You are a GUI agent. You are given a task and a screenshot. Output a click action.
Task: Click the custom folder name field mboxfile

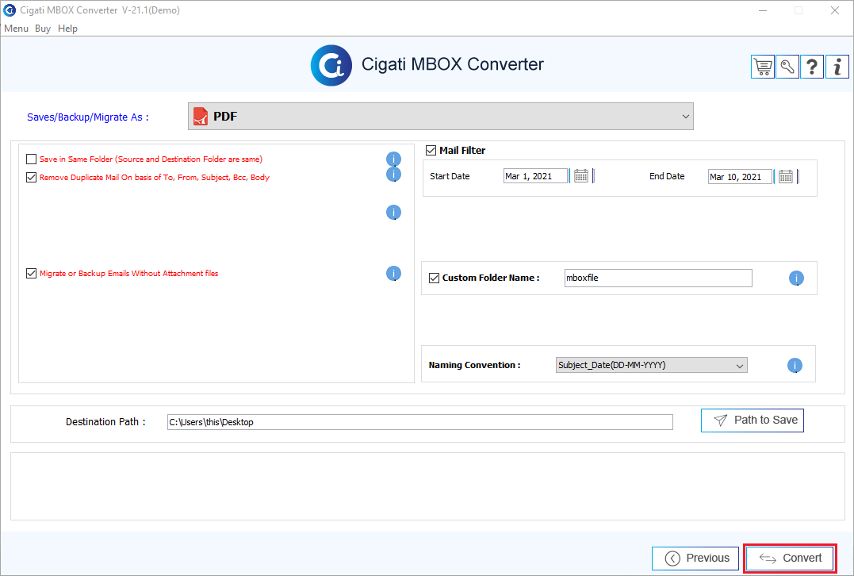(658, 278)
